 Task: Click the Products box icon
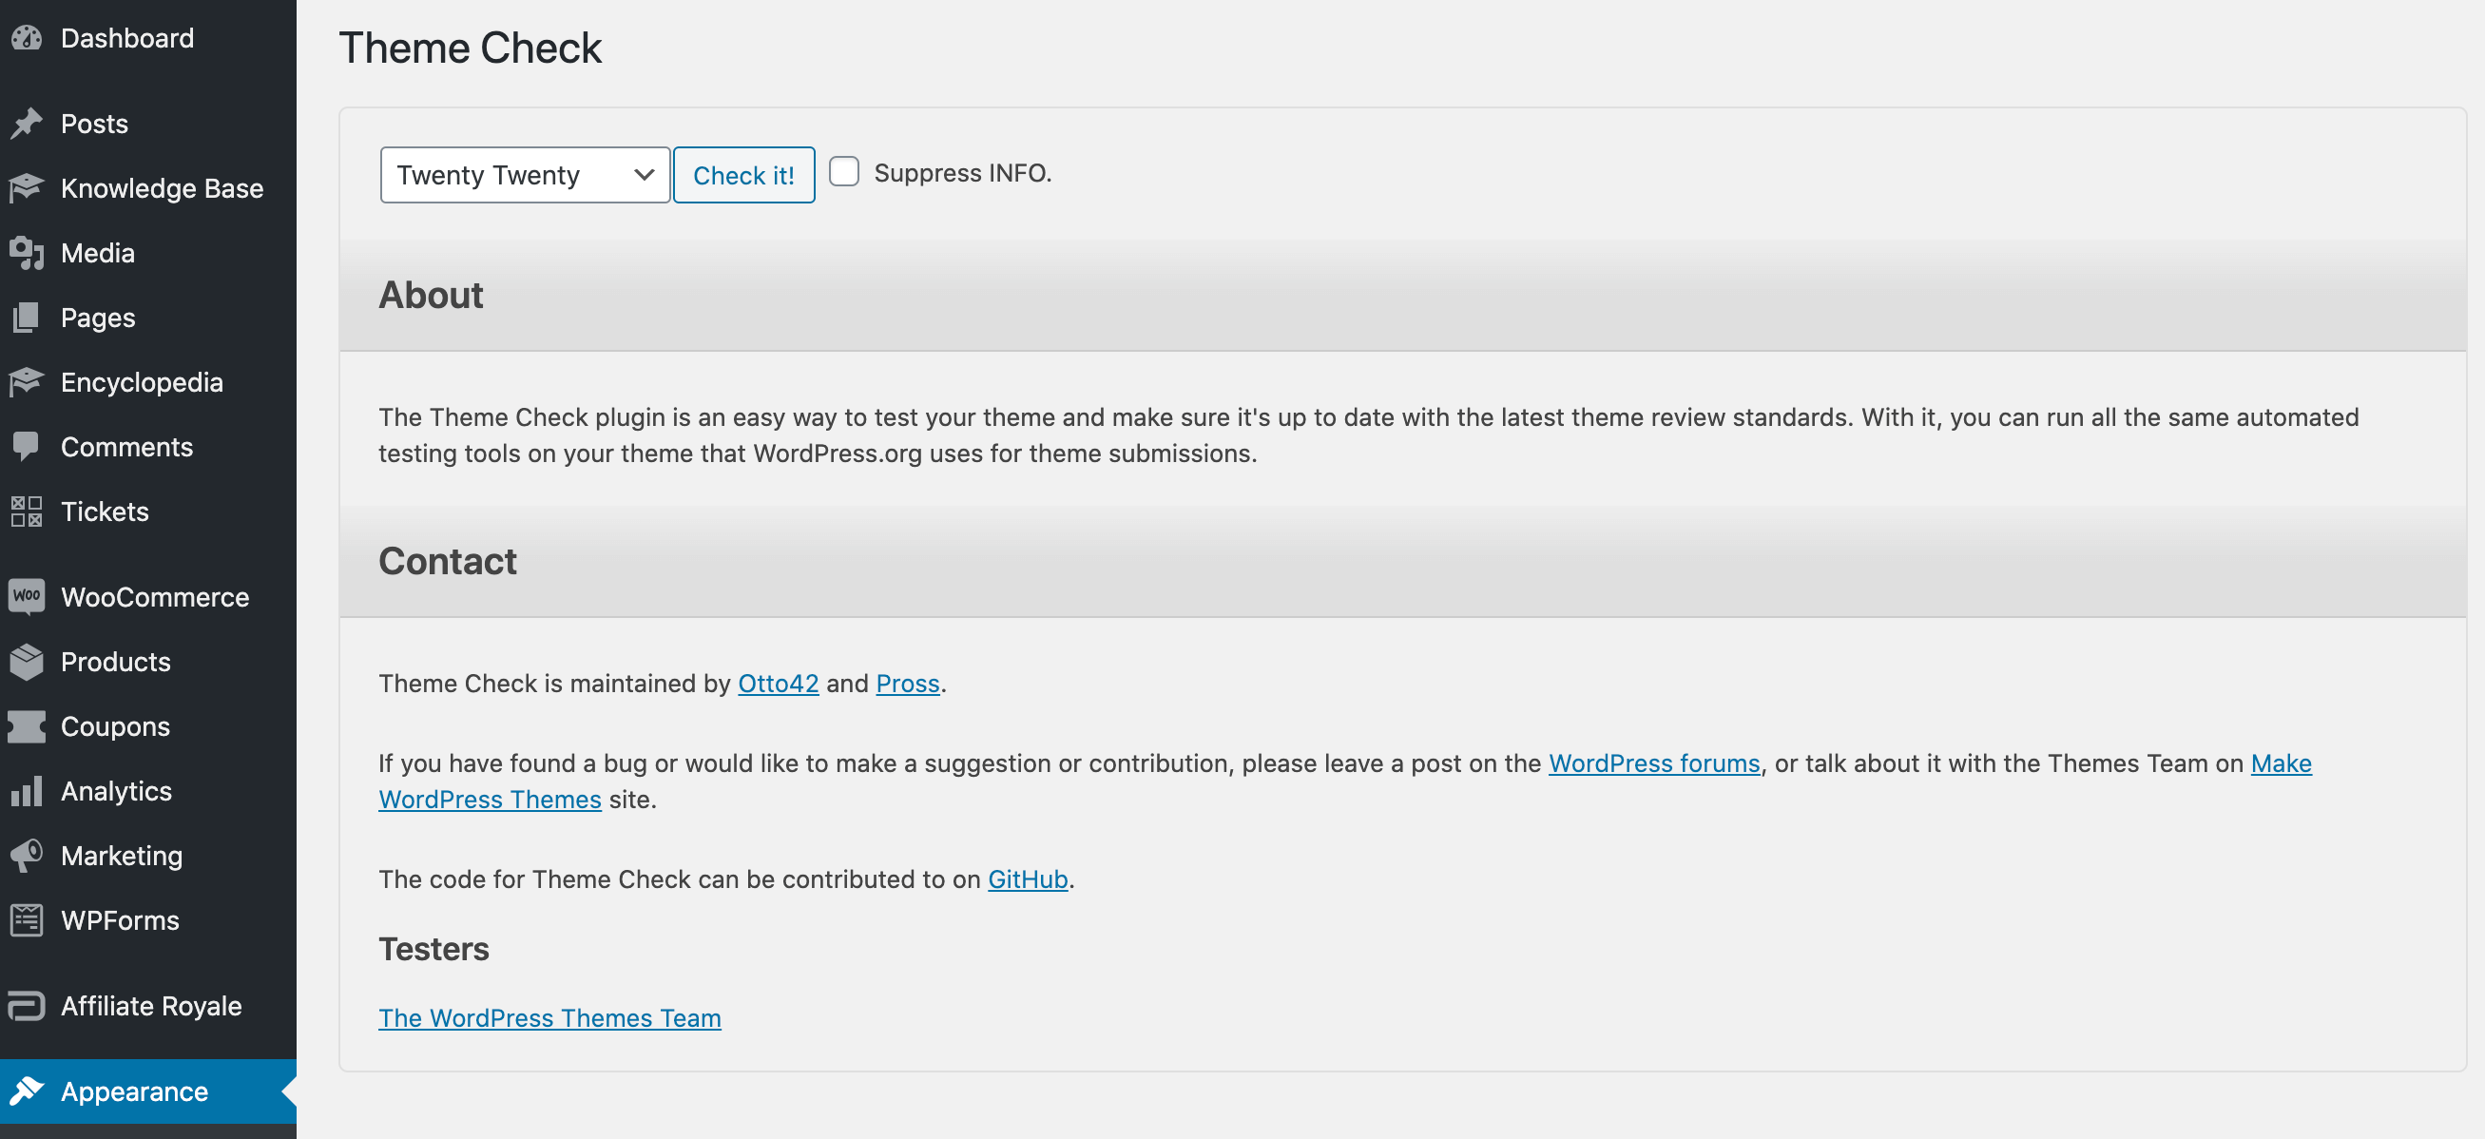pyautogui.click(x=27, y=662)
